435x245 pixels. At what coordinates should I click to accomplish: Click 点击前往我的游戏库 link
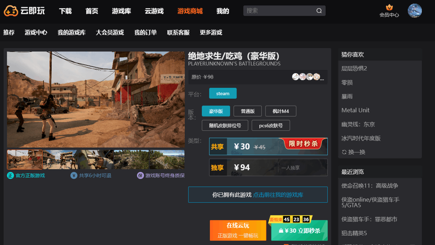(x=278, y=195)
